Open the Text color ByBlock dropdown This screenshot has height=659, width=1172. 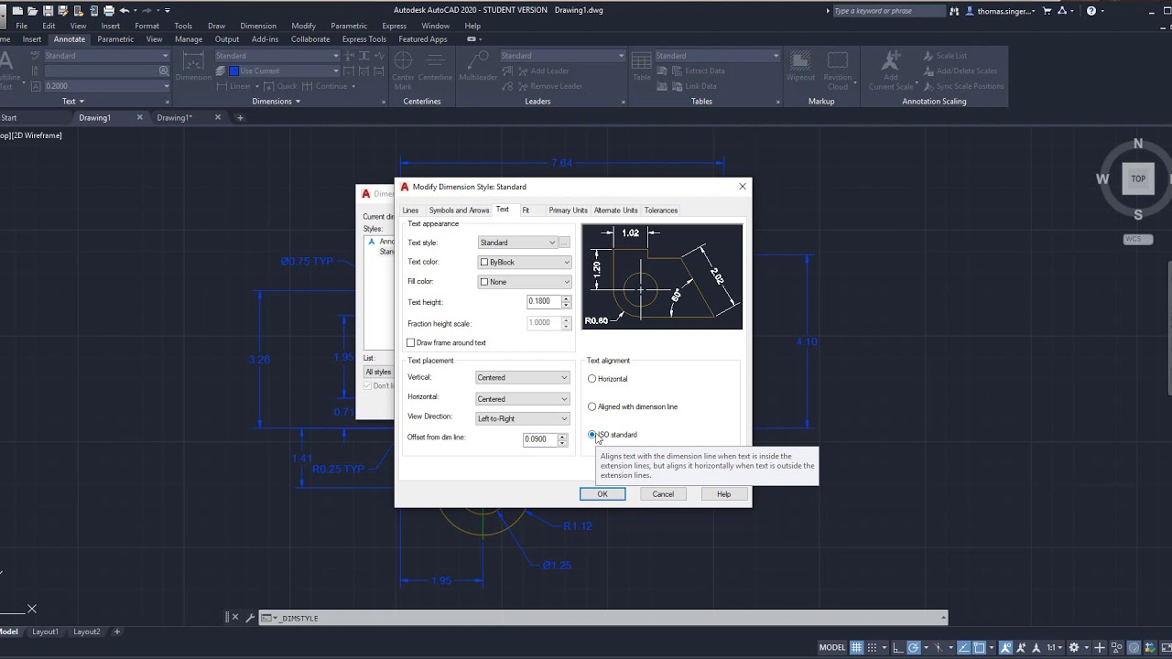[525, 262]
